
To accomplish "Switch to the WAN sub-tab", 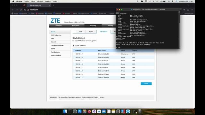I will 81,32.
